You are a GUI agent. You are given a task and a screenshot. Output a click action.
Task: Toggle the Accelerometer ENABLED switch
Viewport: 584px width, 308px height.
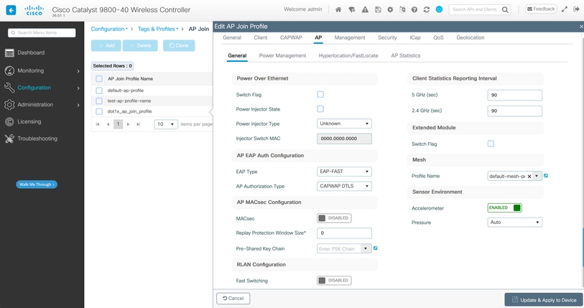click(505, 207)
